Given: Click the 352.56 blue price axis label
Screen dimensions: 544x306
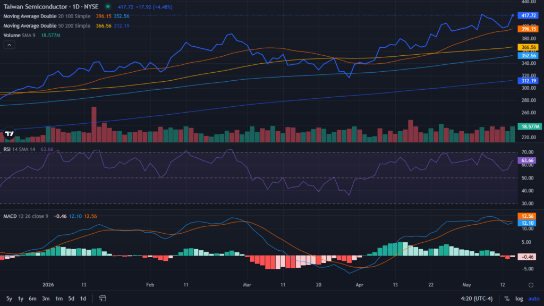Looking at the screenshot, I should 528,55.
